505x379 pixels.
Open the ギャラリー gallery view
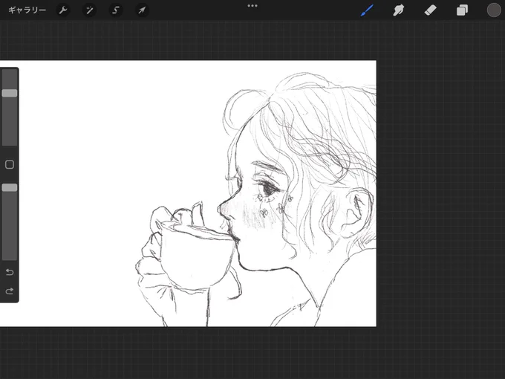[27, 10]
